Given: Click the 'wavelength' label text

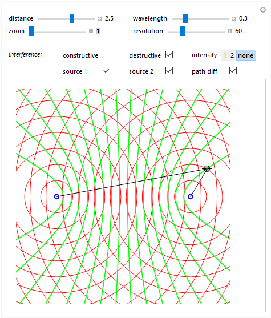Looking at the screenshot, I should (x=150, y=18).
